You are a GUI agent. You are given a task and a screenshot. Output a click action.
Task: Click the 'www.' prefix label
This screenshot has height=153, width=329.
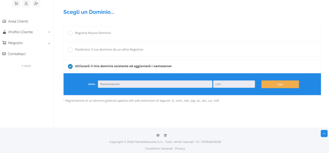92,84
